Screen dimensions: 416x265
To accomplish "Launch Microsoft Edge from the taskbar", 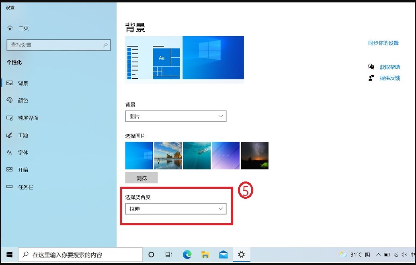I will [187, 255].
